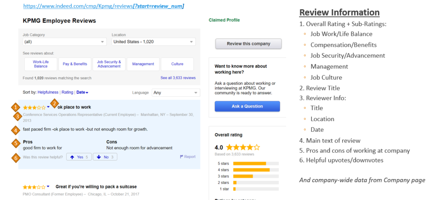Screen dimensions: 437x200
Task: Click the orange marker numbered 1
Action: (16, 107)
